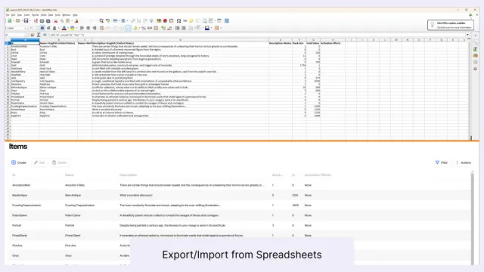Click gold value 3600 in Items table
The image size is (484, 272).
(296, 205)
